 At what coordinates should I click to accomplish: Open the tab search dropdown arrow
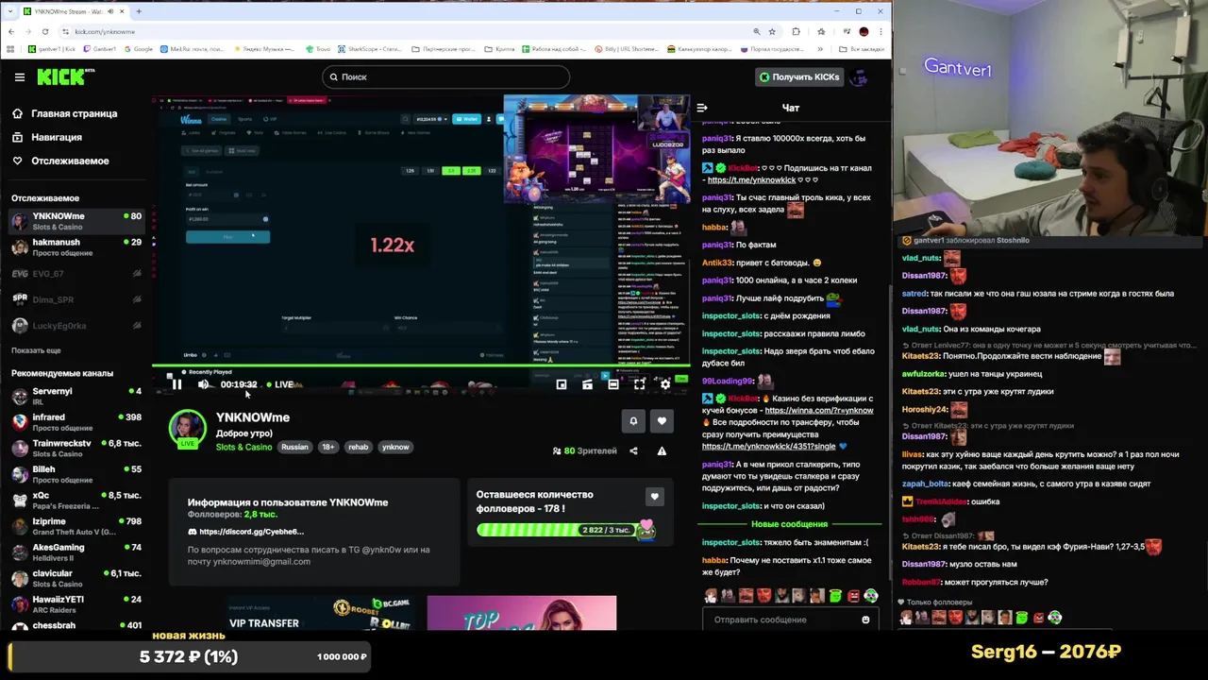click(x=9, y=11)
